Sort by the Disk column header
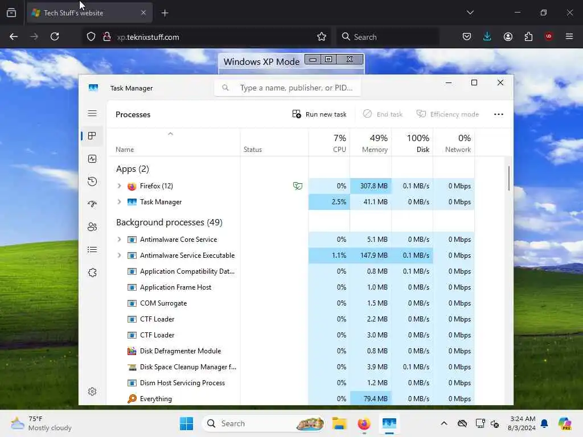This screenshot has height=437, width=583. tap(412, 143)
